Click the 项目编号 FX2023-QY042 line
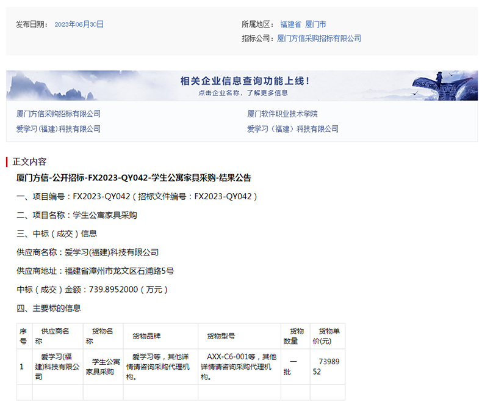 point(137,196)
